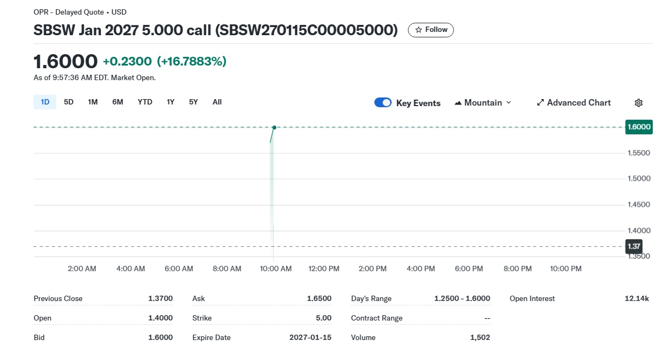Click the As of 9:57:36 AM EDT timestamp
This screenshot has height=346, width=663.
tap(95, 77)
